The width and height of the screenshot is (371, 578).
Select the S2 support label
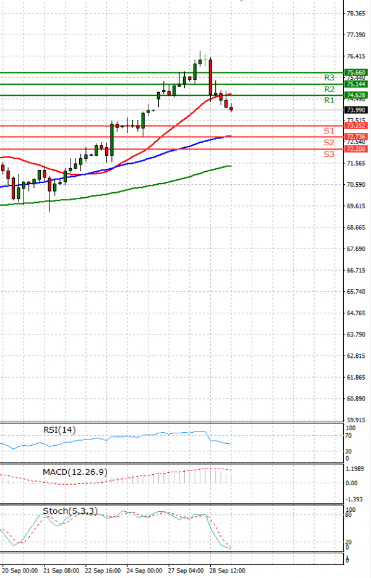329,142
